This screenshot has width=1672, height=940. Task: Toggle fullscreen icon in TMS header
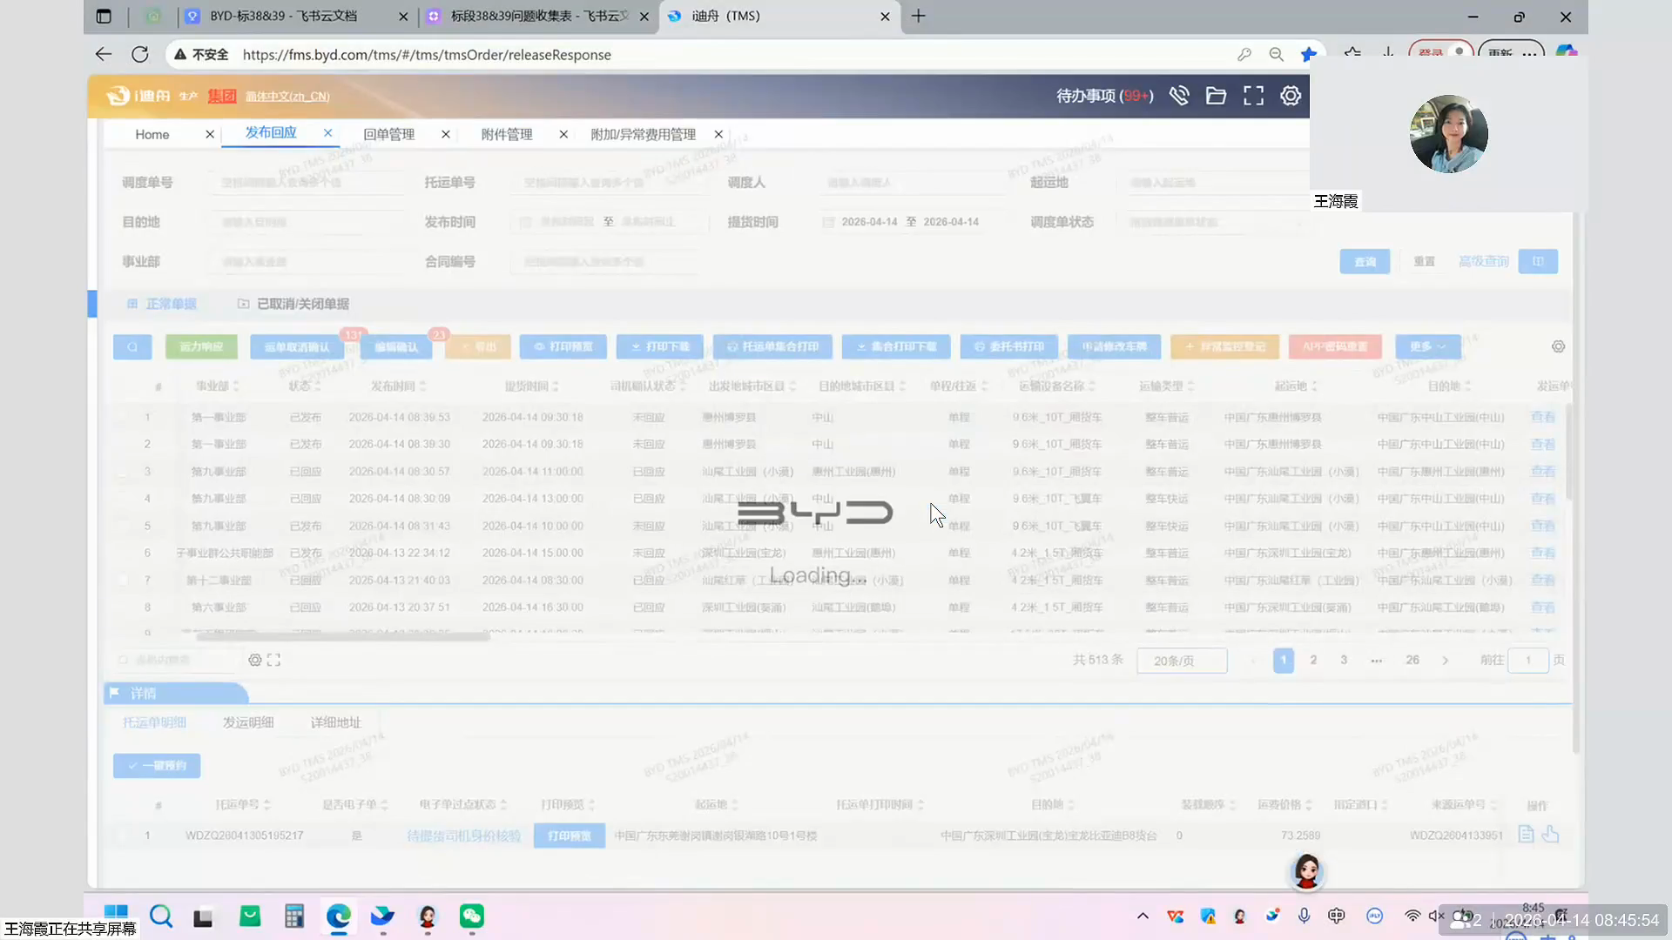click(1253, 96)
